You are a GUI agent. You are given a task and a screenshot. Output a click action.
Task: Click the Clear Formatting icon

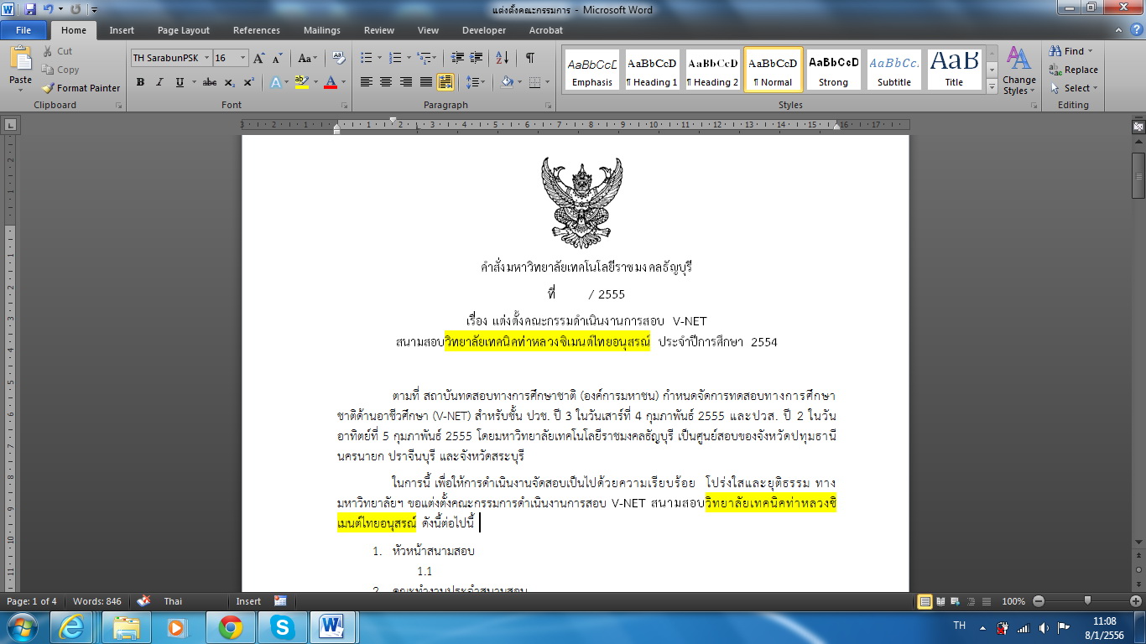pos(339,58)
